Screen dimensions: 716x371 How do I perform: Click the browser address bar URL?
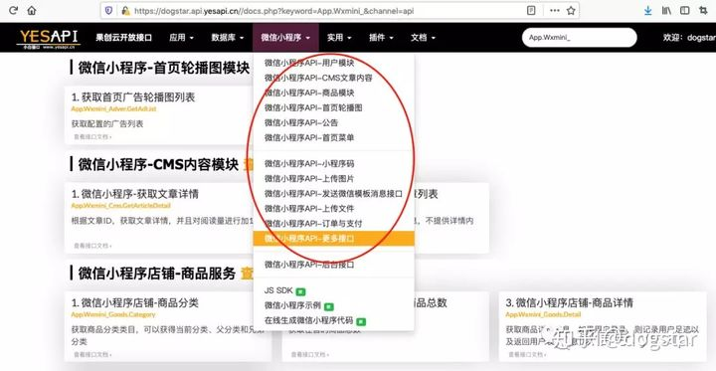click(274, 11)
